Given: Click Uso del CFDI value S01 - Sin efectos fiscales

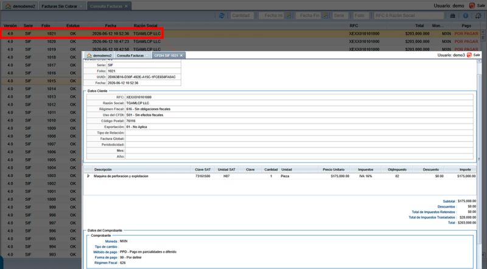Looking at the screenshot, I should (145, 115).
